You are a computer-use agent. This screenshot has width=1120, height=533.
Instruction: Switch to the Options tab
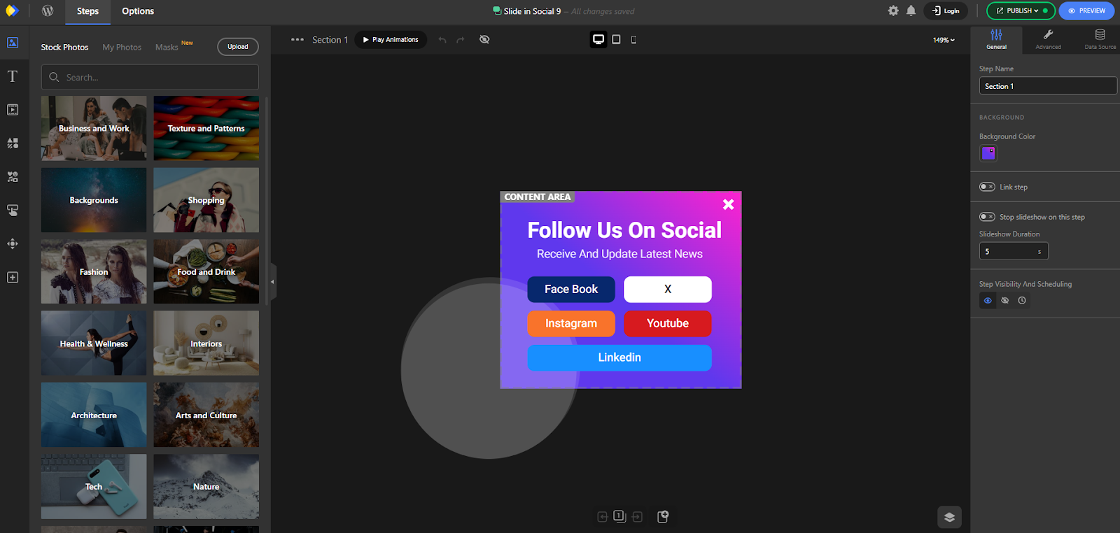(138, 11)
